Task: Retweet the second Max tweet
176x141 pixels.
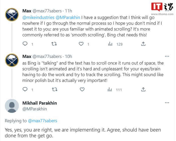Action: coord(54,89)
